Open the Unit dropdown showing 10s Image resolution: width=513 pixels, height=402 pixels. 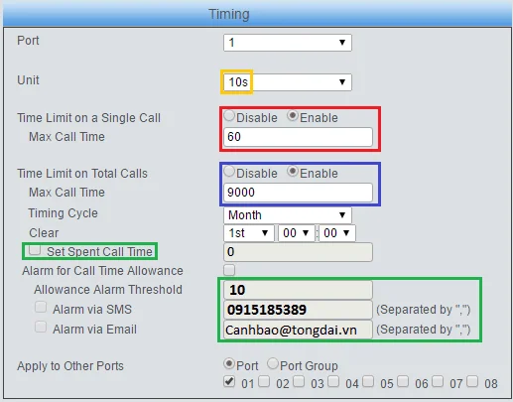pyautogui.click(x=288, y=82)
